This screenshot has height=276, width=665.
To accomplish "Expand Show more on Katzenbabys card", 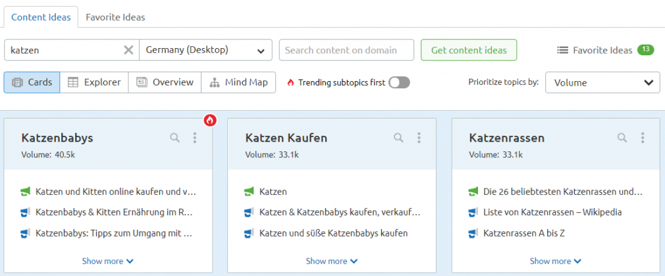I will (x=108, y=261).
